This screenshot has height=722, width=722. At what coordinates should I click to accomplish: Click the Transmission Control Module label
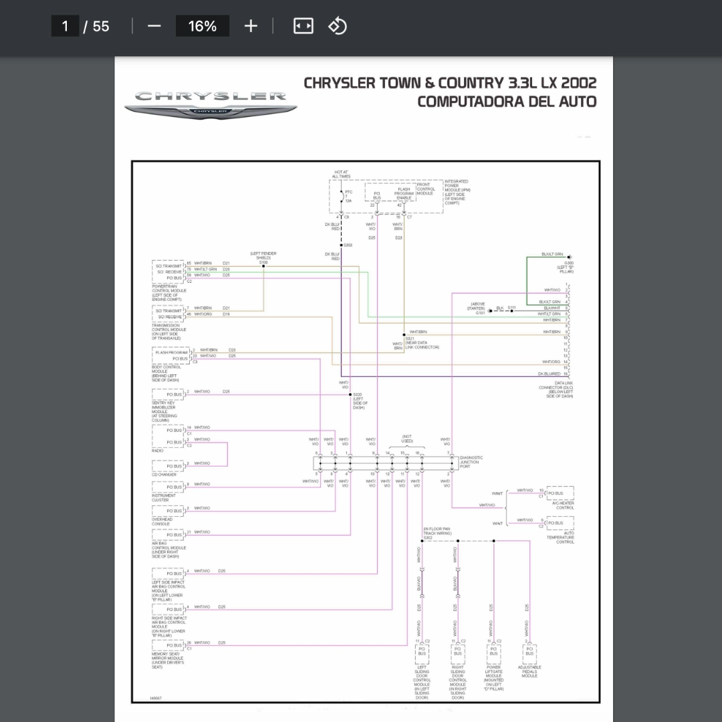pyautogui.click(x=169, y=332)
